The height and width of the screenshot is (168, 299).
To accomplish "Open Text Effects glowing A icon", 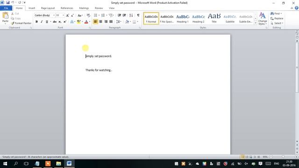I will [72, 22].
